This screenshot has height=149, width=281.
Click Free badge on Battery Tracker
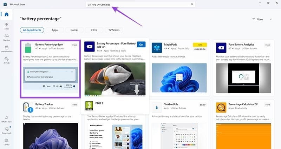74,104
